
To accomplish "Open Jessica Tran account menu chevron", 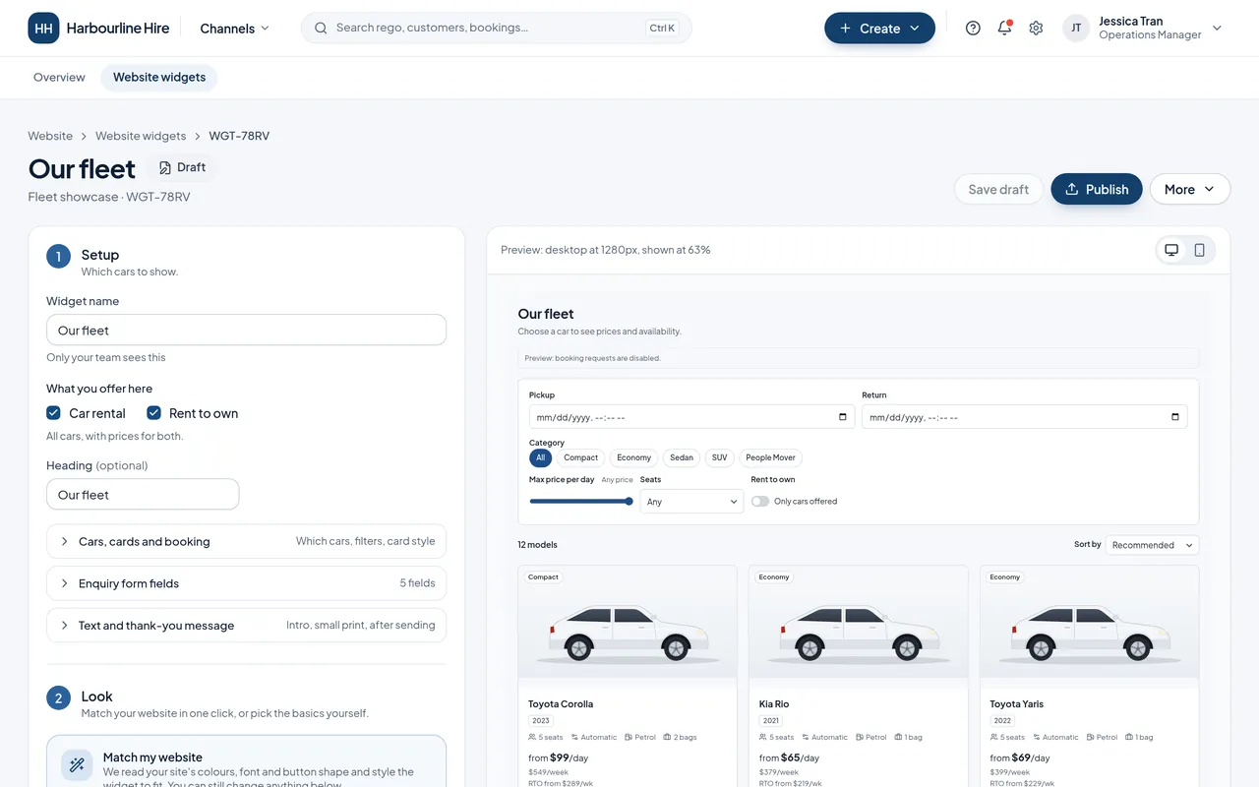I will tap(1217, 29).
